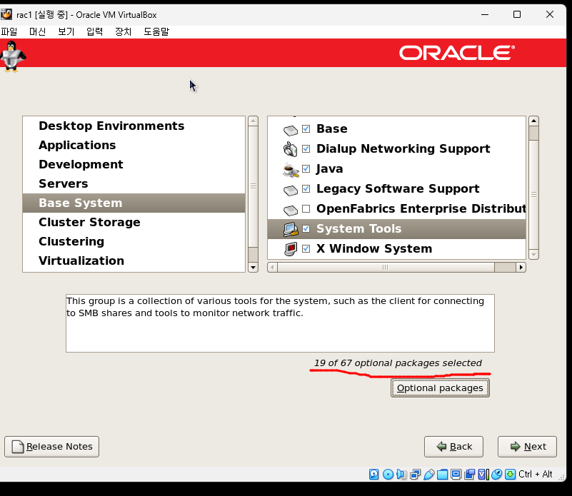This screenshot has width=572, height=496.
Task: Toggle the X Window System checkbox
Action: [x=306, y=249]
